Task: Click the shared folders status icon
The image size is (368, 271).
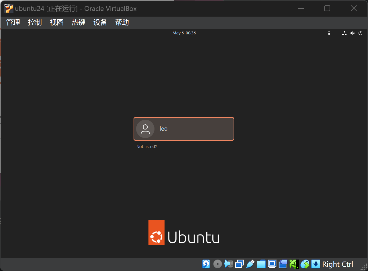Action: click(261, 264)
